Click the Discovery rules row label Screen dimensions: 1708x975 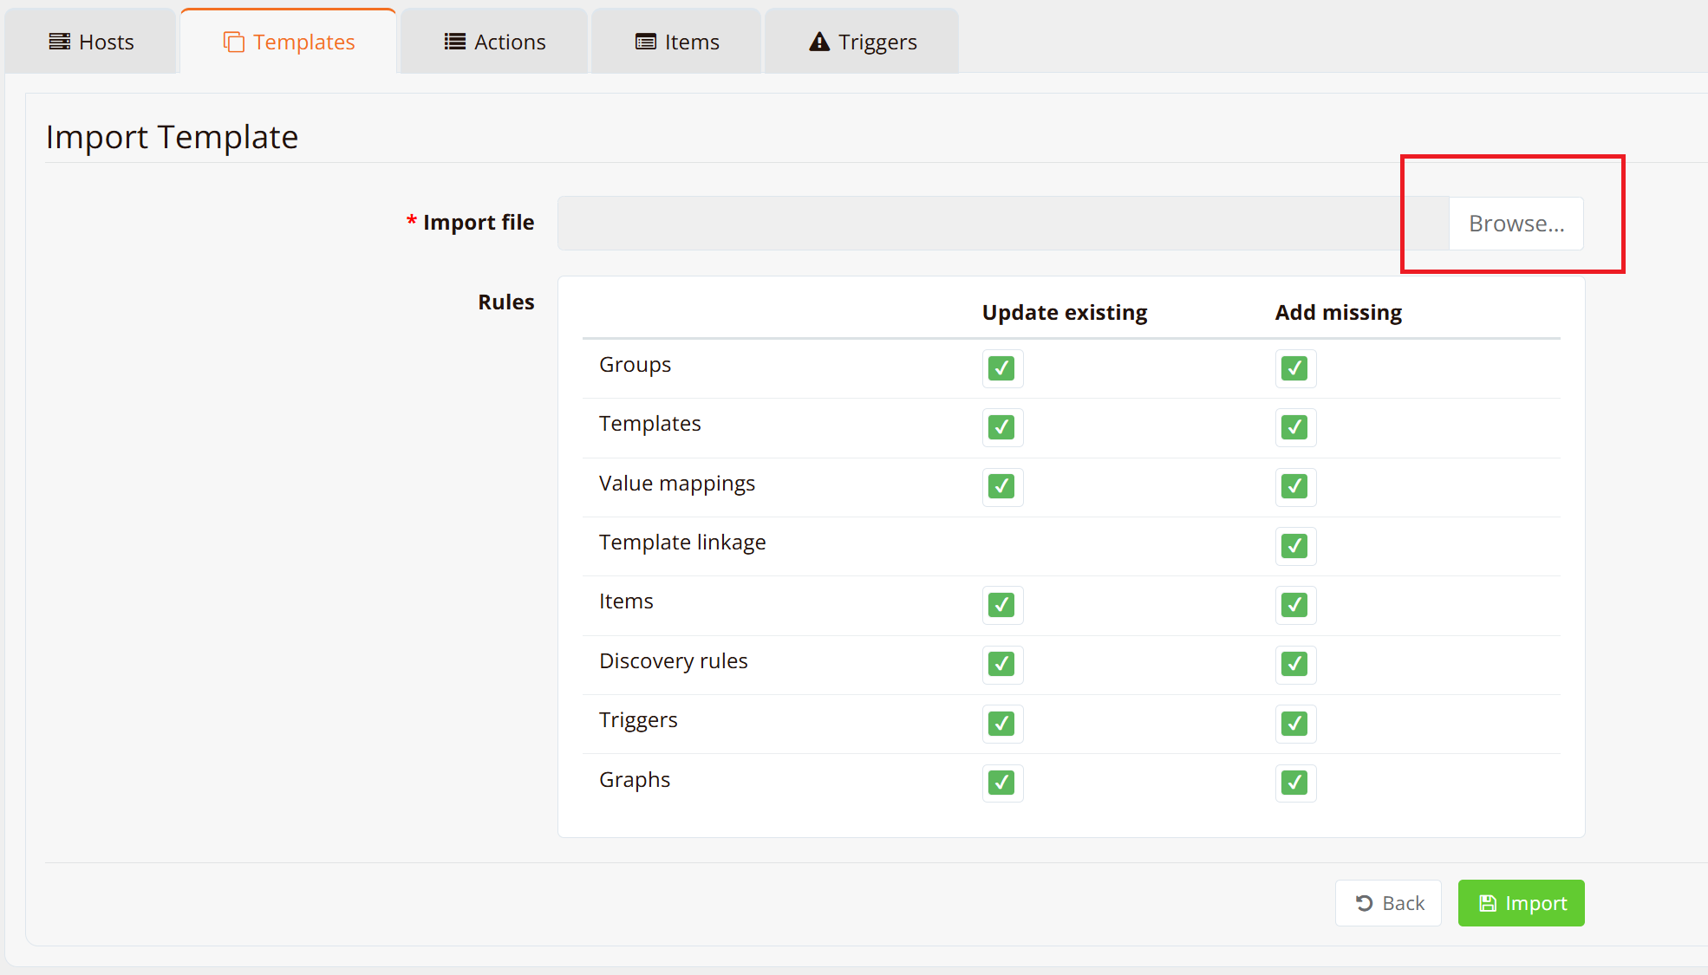click(x=674, y=661)
